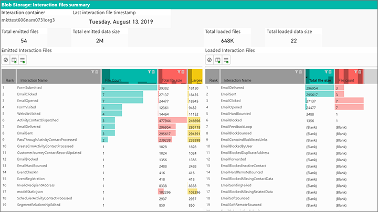Select modelStatic.json row
This screenshot has width=378, height=212.
tap(102, 192)
